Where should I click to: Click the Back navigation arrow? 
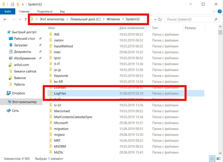pyautogui.click(x=5, y=19)
